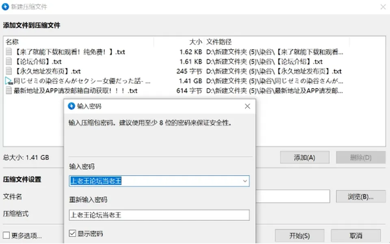This screenshot has height=244, width=390.
Task: Click the 1.61 KB size cell
Action: (x=191, y=62)
